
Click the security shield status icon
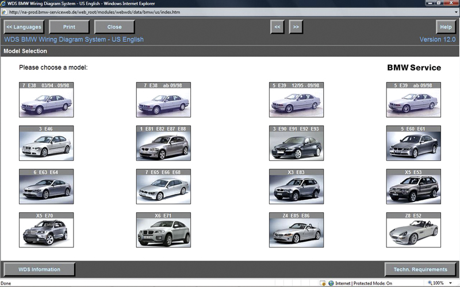click(x=323, y=283)
